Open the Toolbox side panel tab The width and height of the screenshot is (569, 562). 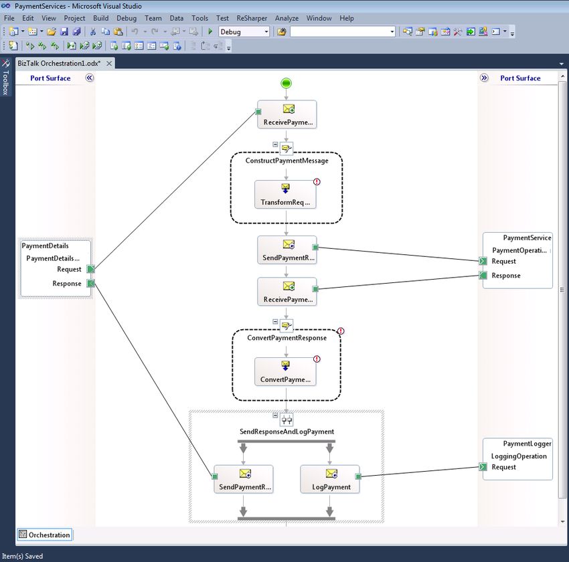pos(5,77)
